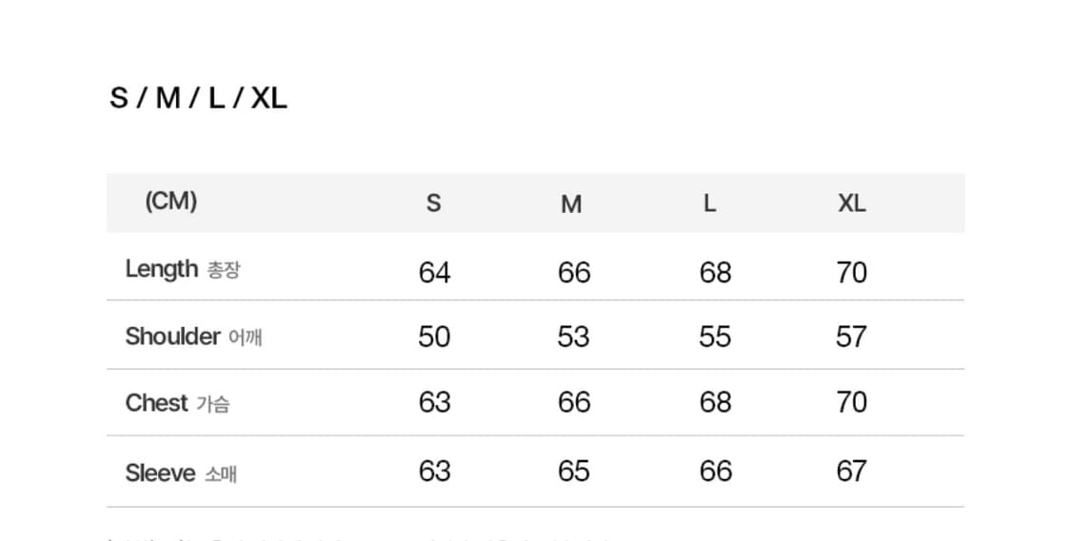This screenshot has width=1071, height=541.
Task: Click the Chest 가슴 row label
Action: [177, 403]
